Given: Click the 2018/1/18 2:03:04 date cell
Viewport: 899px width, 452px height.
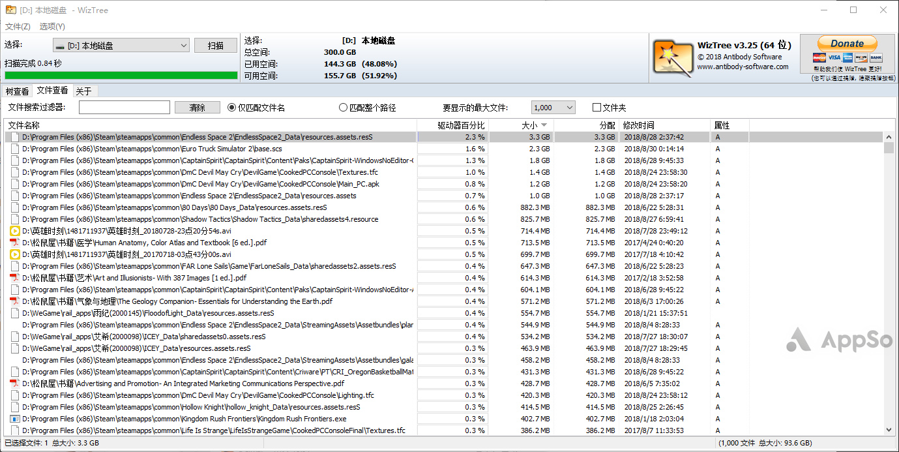Looking at the screenshot, I should 654,419.
